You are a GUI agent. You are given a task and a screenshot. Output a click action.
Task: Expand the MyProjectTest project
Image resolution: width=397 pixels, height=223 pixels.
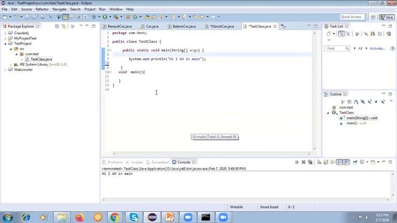pos(6,38)
